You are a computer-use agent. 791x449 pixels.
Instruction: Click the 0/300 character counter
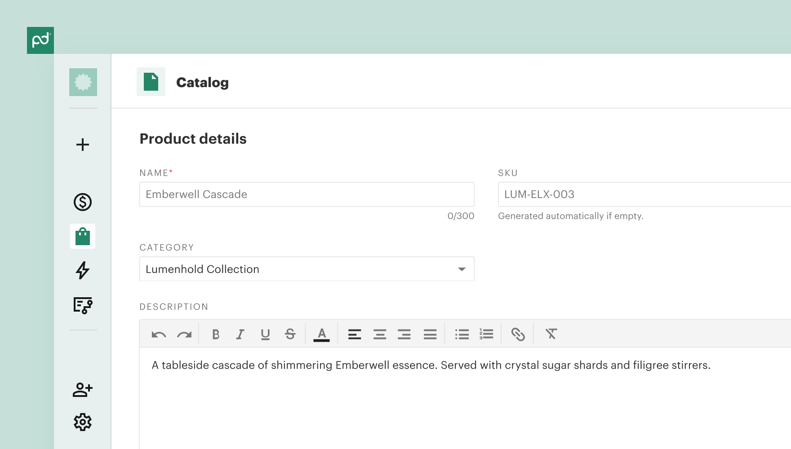coord(461,216)
